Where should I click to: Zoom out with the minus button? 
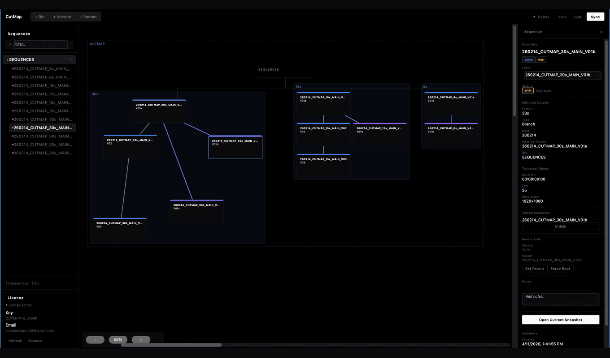pyautogui.click(x=95, y=340)
